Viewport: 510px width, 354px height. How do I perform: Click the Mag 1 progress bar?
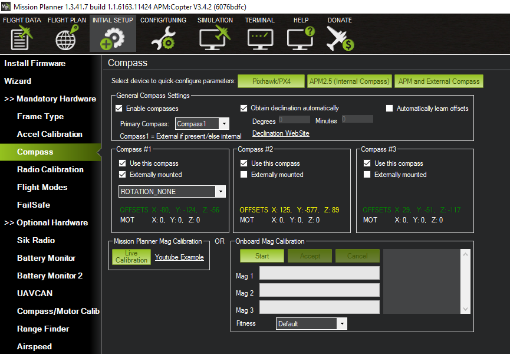tap(320, 273)
